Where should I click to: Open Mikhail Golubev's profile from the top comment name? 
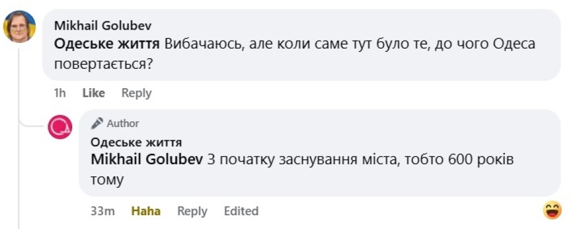point(103,26)
